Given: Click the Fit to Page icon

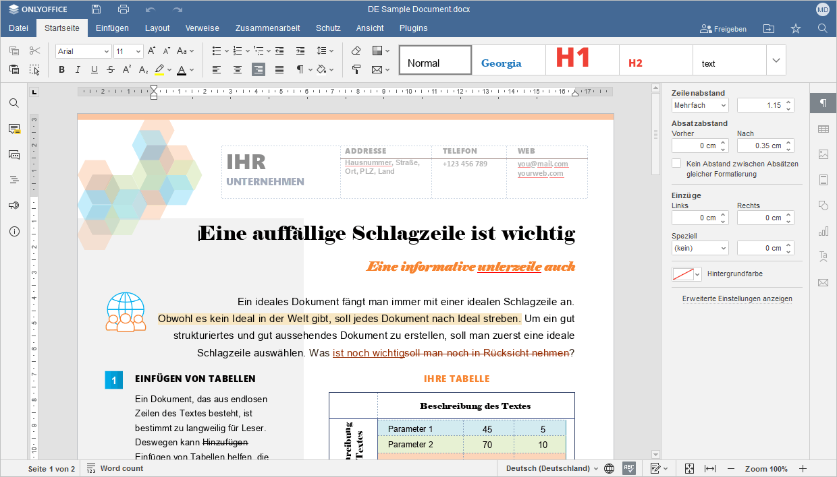Looking at the screenshot, I should (689, 468).
